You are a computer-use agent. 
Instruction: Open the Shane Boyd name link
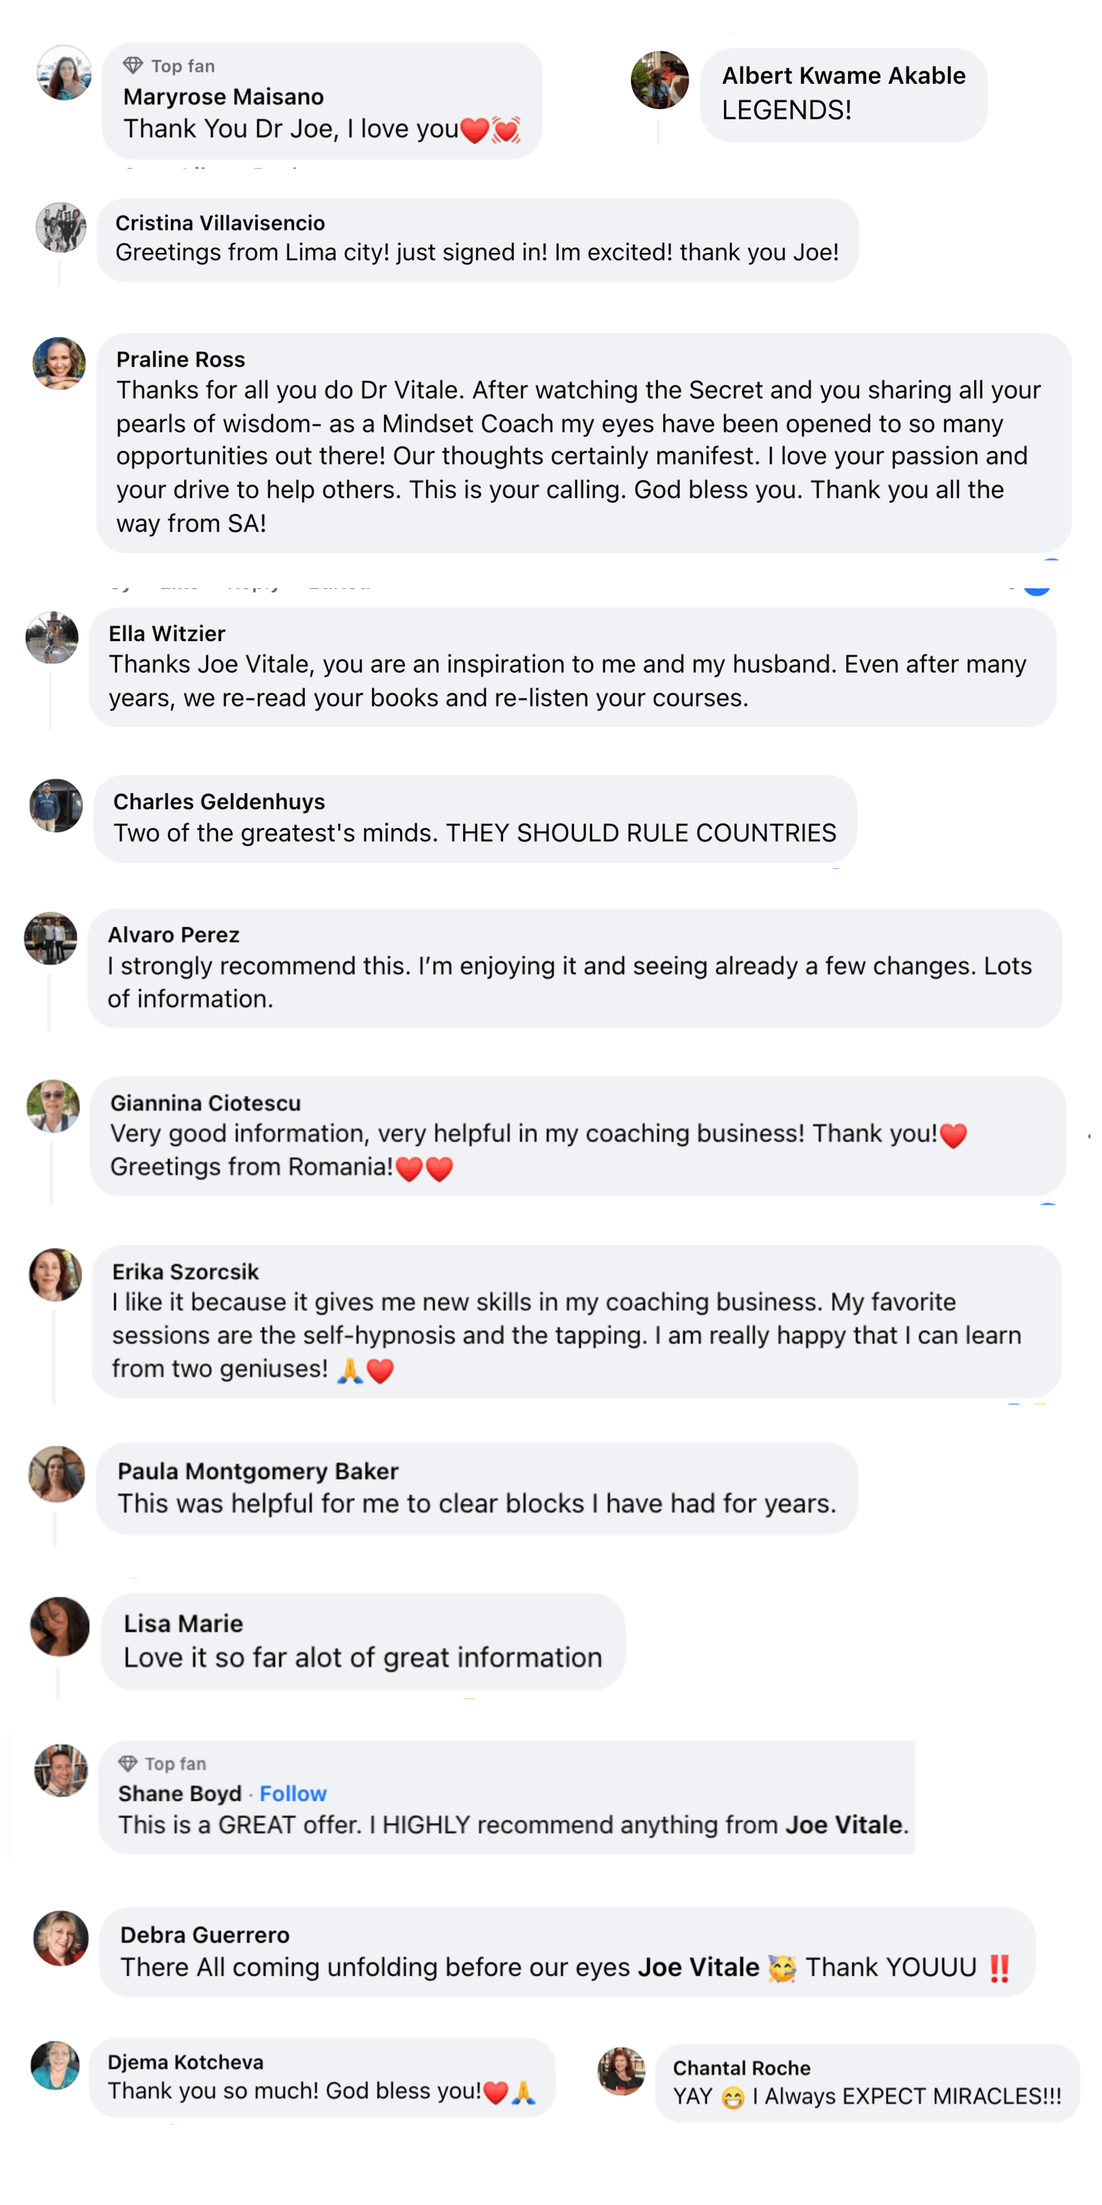180,1793
